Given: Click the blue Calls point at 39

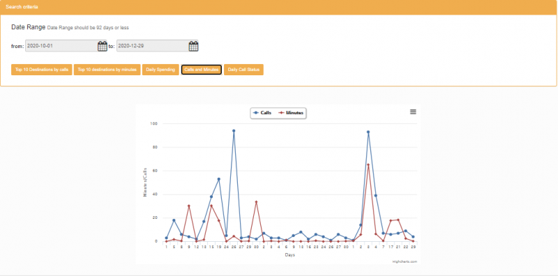Looking at the screenshot, I should click(376, 196).
